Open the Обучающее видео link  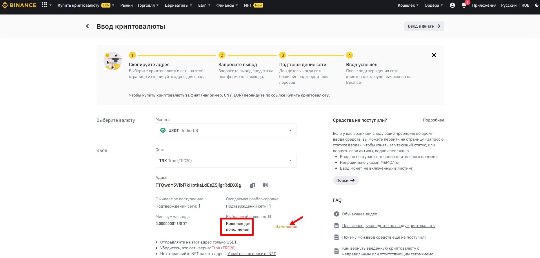pyautogui.click(x=359, y=214)
